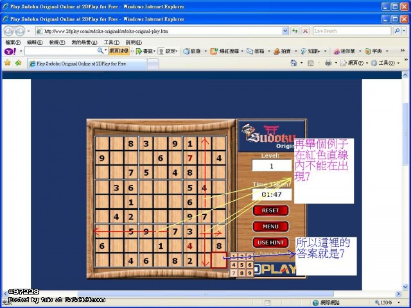Expand the Print button dropdown arrow
This screenshot has height=308, width=411.
pyautogui.click(x=336, y=63)
